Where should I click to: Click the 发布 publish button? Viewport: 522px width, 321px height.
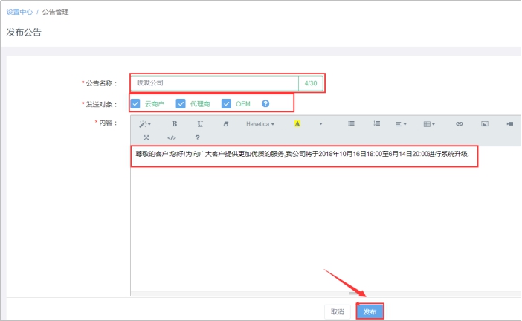pyautogui.click(x=370, y=311)
